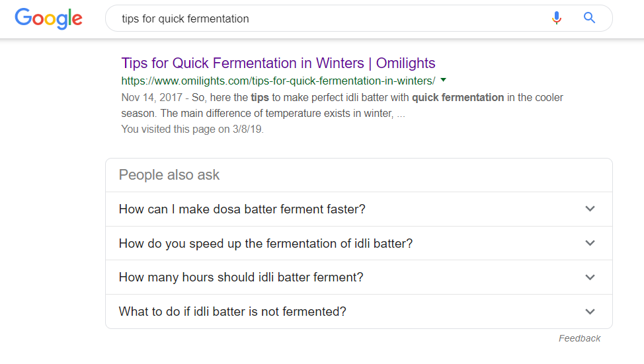644x364 pixels.
Task: Click the chevron beside the how many hours question
Action: (x=590, y=277)
